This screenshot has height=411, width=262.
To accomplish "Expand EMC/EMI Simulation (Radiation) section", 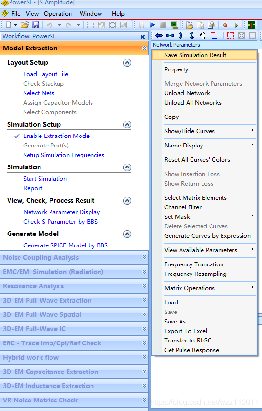I will [144, 272].
